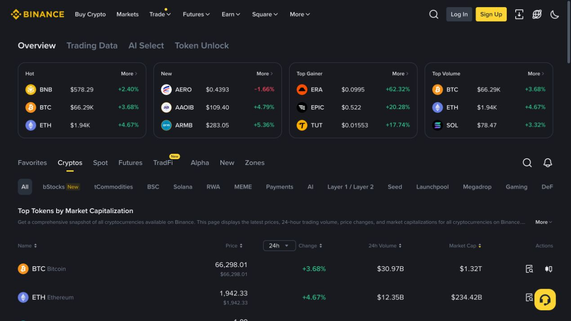Click the ETH coin icon in Hot card
This screenshot has width=571, height=321.
point(31,125)
